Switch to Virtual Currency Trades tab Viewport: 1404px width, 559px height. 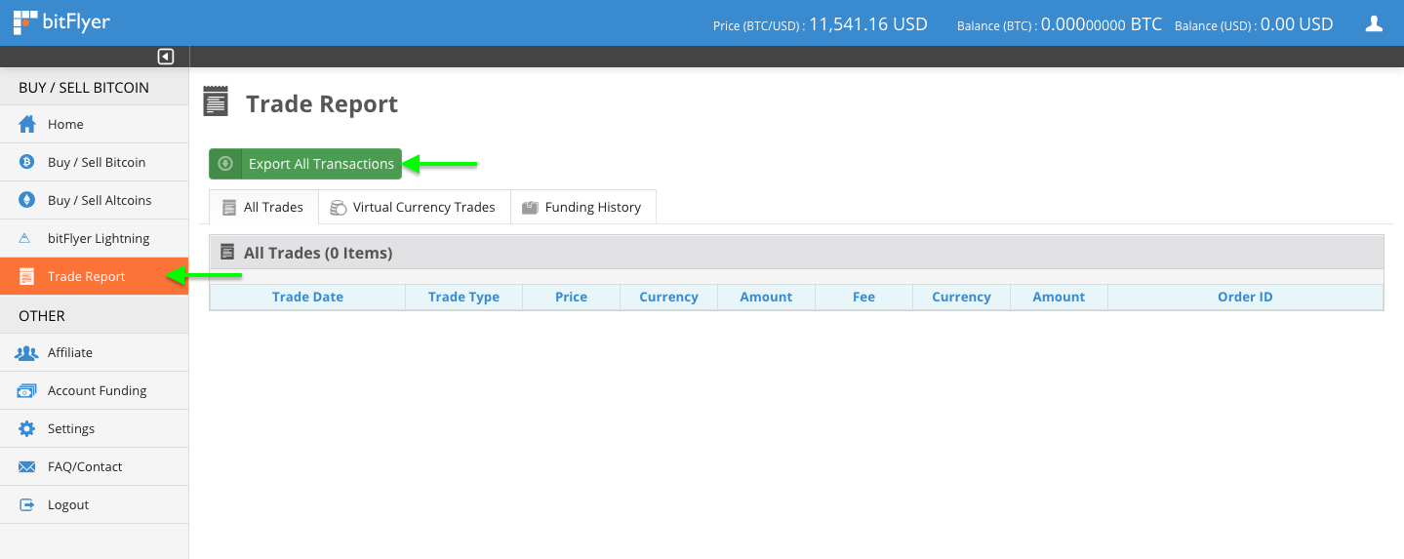[415, 207]
